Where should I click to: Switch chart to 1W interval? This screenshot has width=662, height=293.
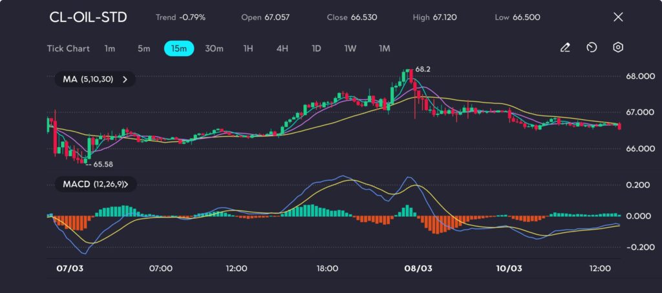(350, 48)
